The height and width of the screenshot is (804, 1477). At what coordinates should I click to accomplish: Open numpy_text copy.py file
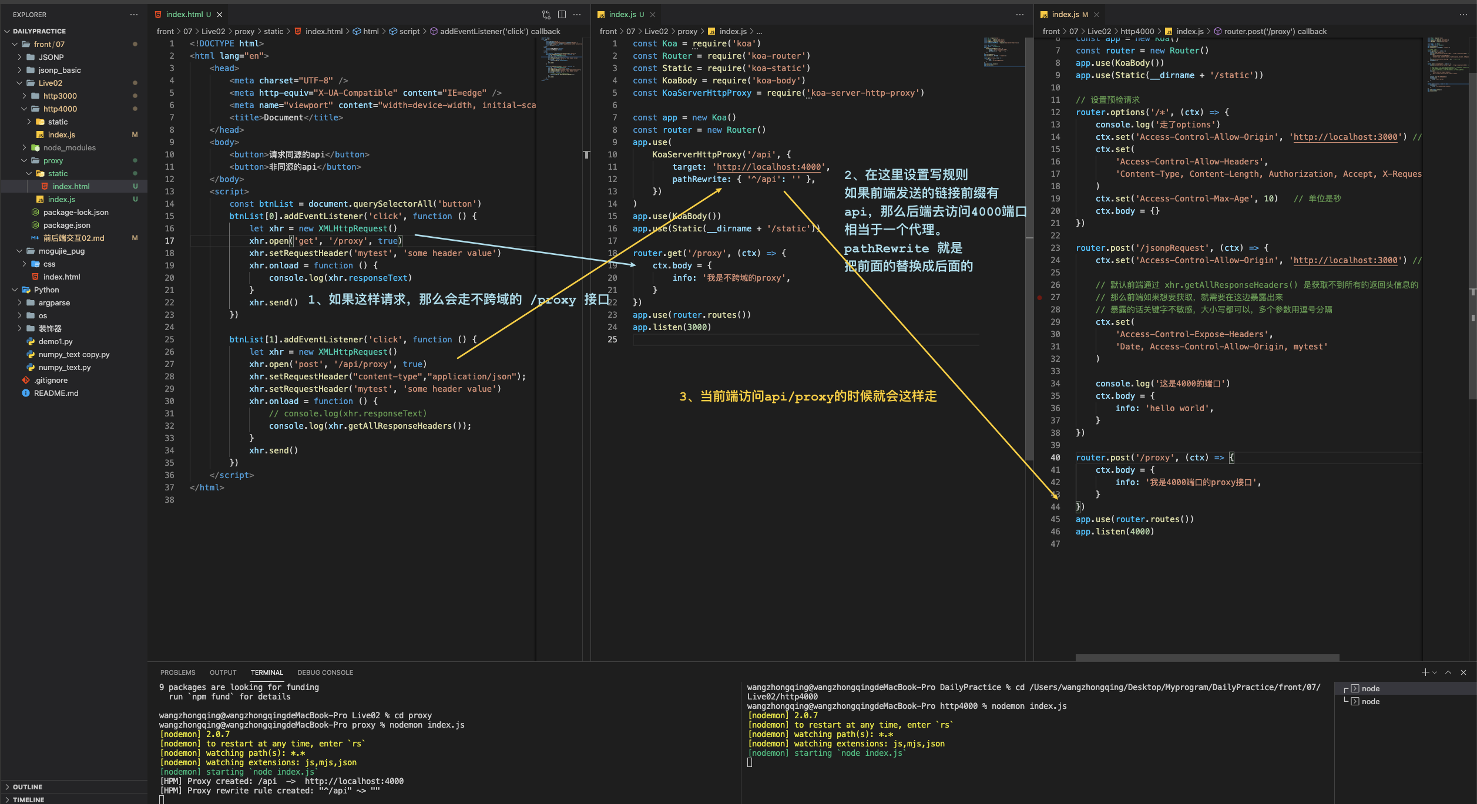[x=73, y=354]
